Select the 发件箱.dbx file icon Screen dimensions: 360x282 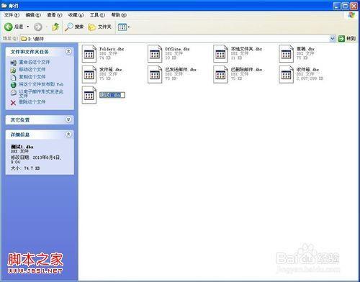pos(89,74)
